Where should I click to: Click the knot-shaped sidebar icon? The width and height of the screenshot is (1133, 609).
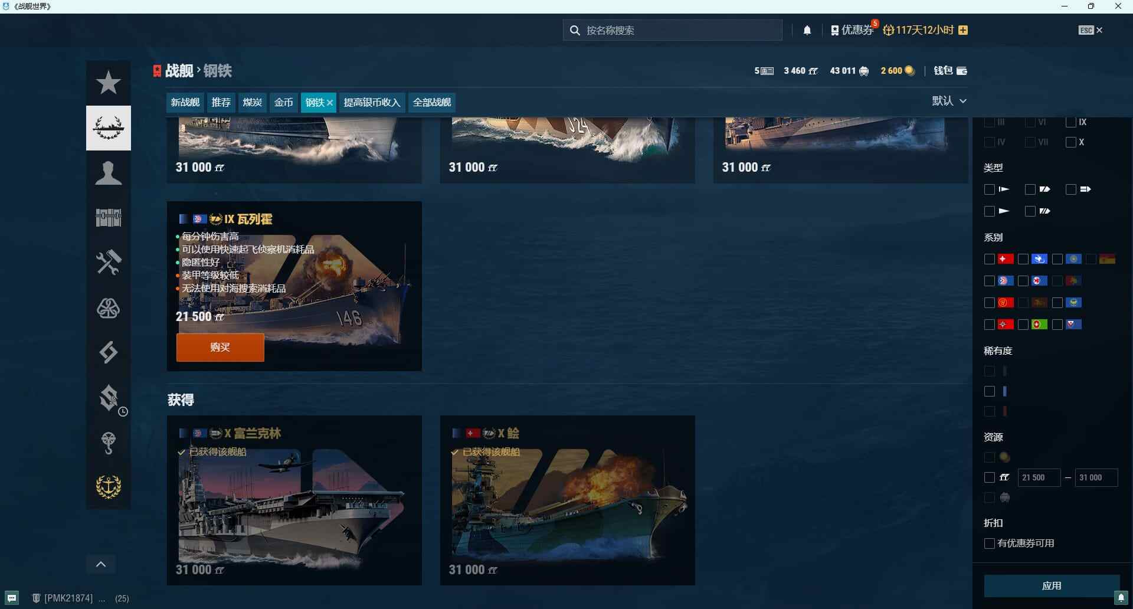[x=109, y=308]
